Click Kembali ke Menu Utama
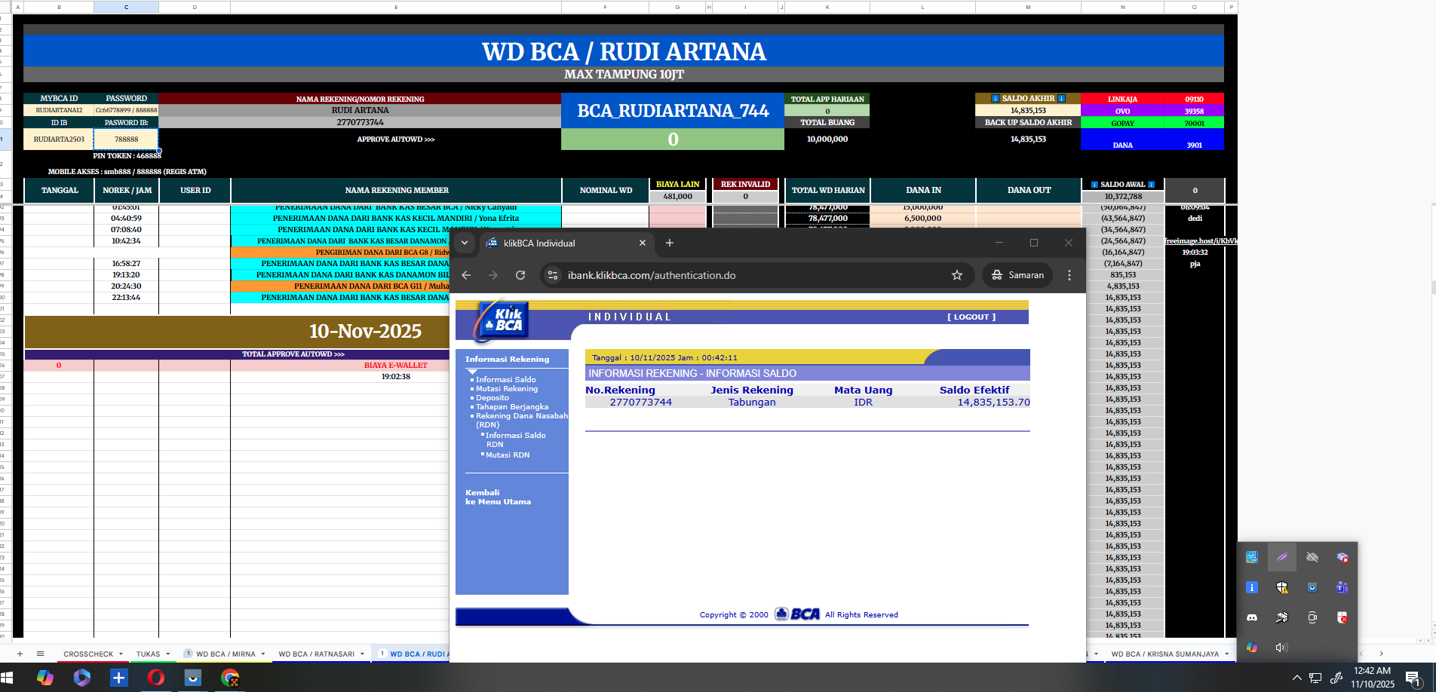 (498, 498)
